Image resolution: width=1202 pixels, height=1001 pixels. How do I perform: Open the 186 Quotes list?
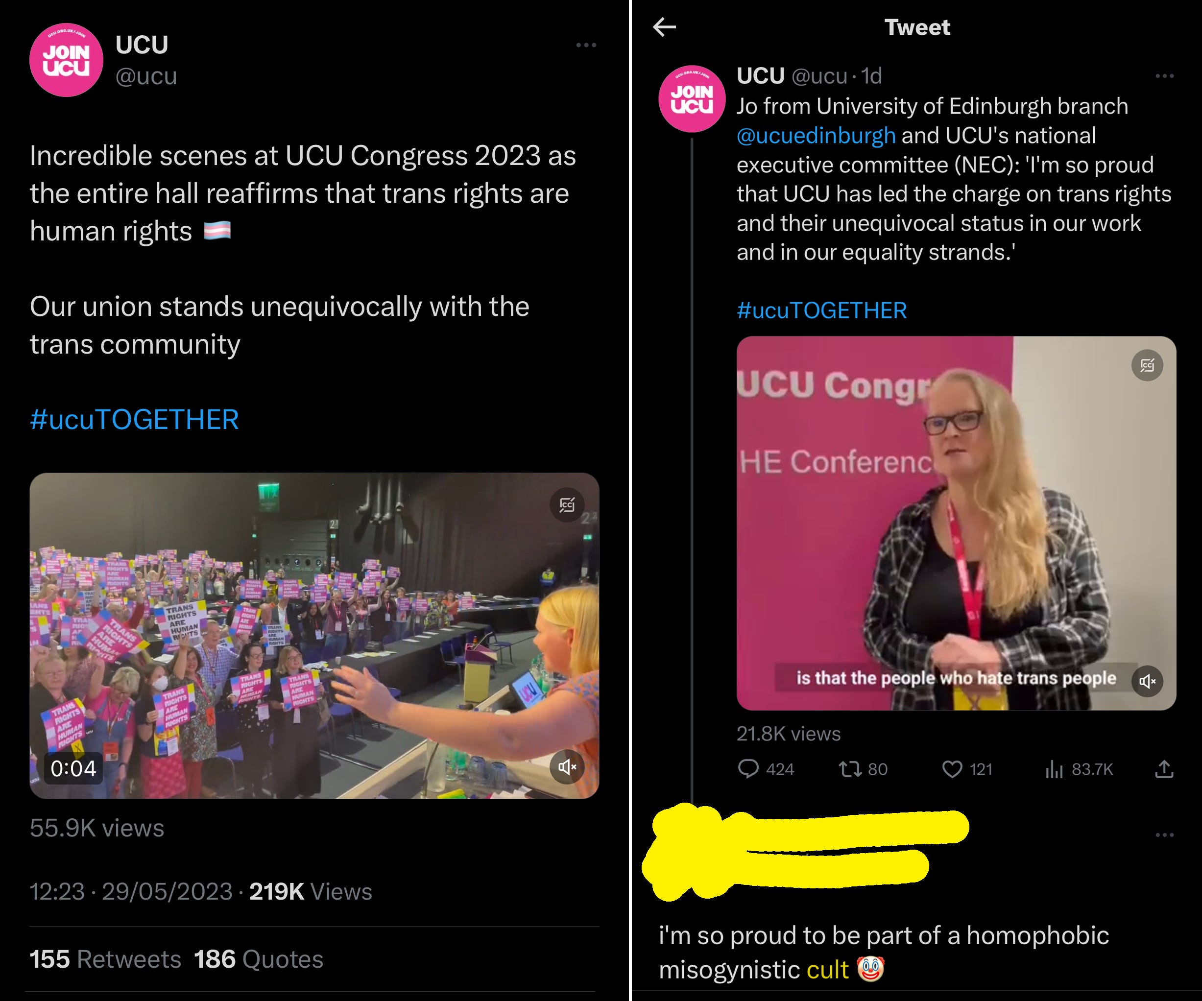pos(258,959)
